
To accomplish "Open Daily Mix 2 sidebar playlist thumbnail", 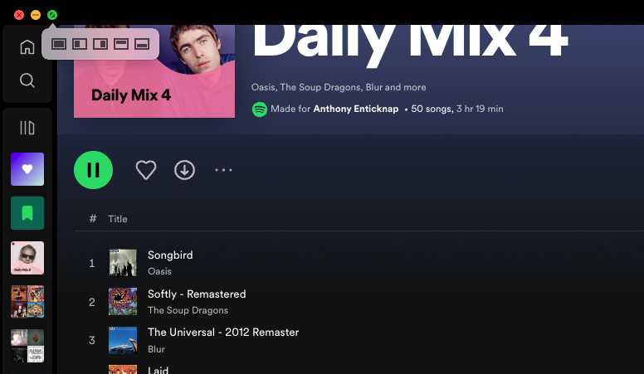I will coord(27,258).
